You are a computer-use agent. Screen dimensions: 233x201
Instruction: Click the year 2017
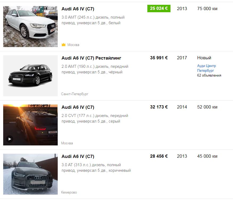tap(182, 58)
